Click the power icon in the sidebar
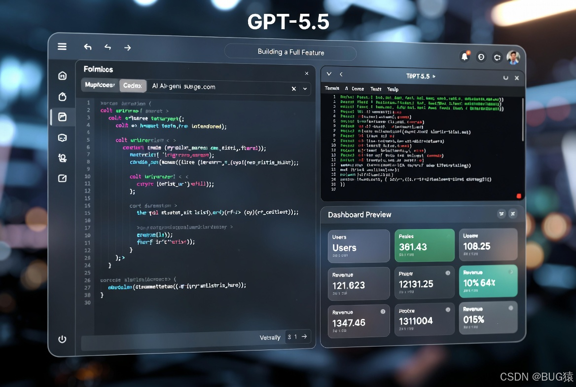576x387 pixels. (x=63, y=339)
